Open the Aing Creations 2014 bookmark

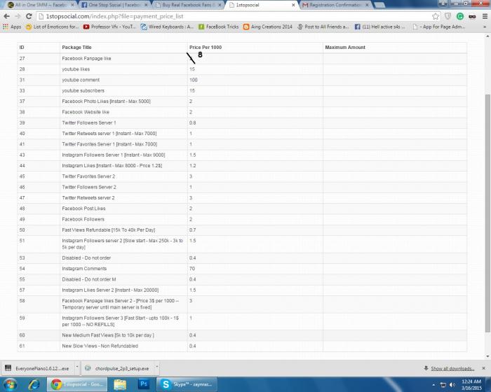[x=268, y=27]
